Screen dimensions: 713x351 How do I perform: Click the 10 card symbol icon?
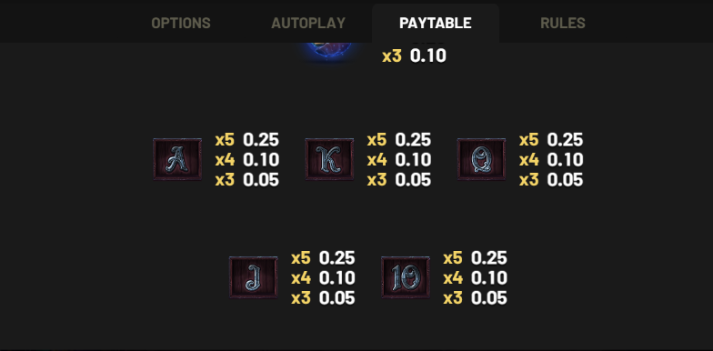point(406,277)
